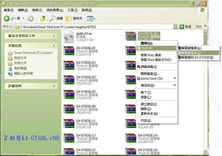Open the Search (搜尋) toolbar tool
Screen dimensions: 222x156
click(x=56, y=19)
